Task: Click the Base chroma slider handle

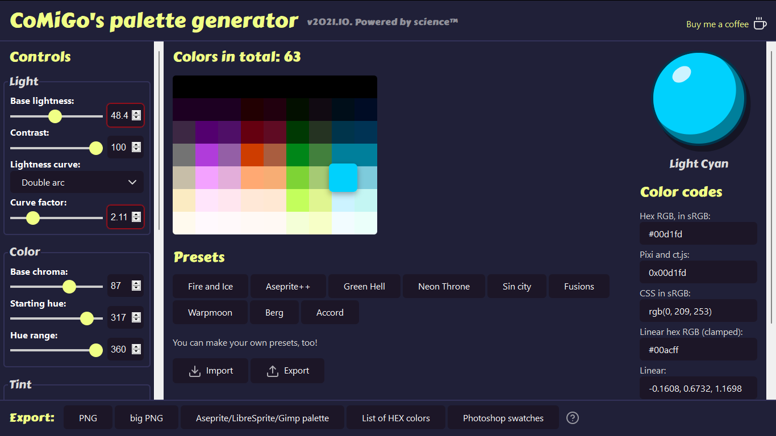Action: (69, 287)
